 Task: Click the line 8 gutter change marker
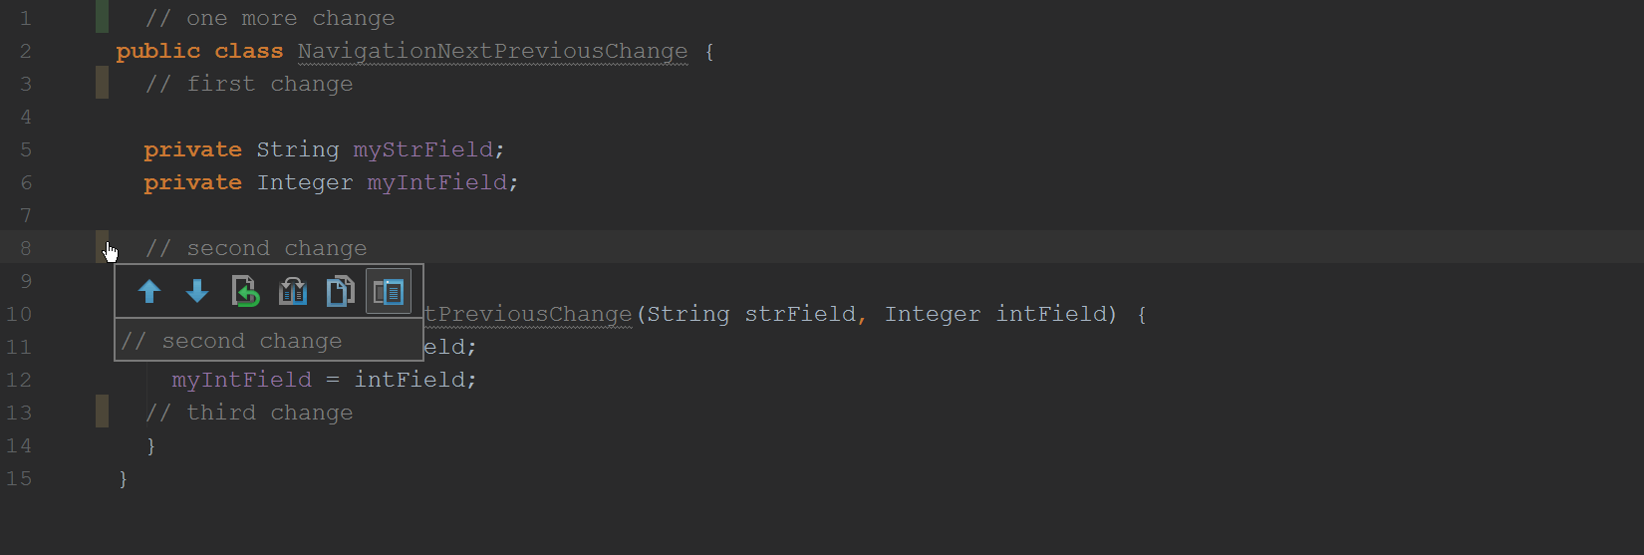pos(102,247)
